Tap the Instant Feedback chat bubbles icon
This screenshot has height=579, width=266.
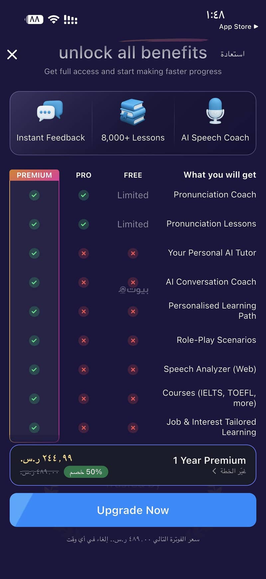50,111
